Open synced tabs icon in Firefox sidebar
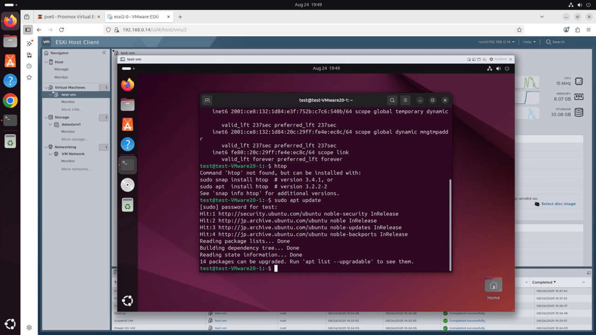Image resolution: width=596 pixels, height=335 pixels. coord(29,55)
